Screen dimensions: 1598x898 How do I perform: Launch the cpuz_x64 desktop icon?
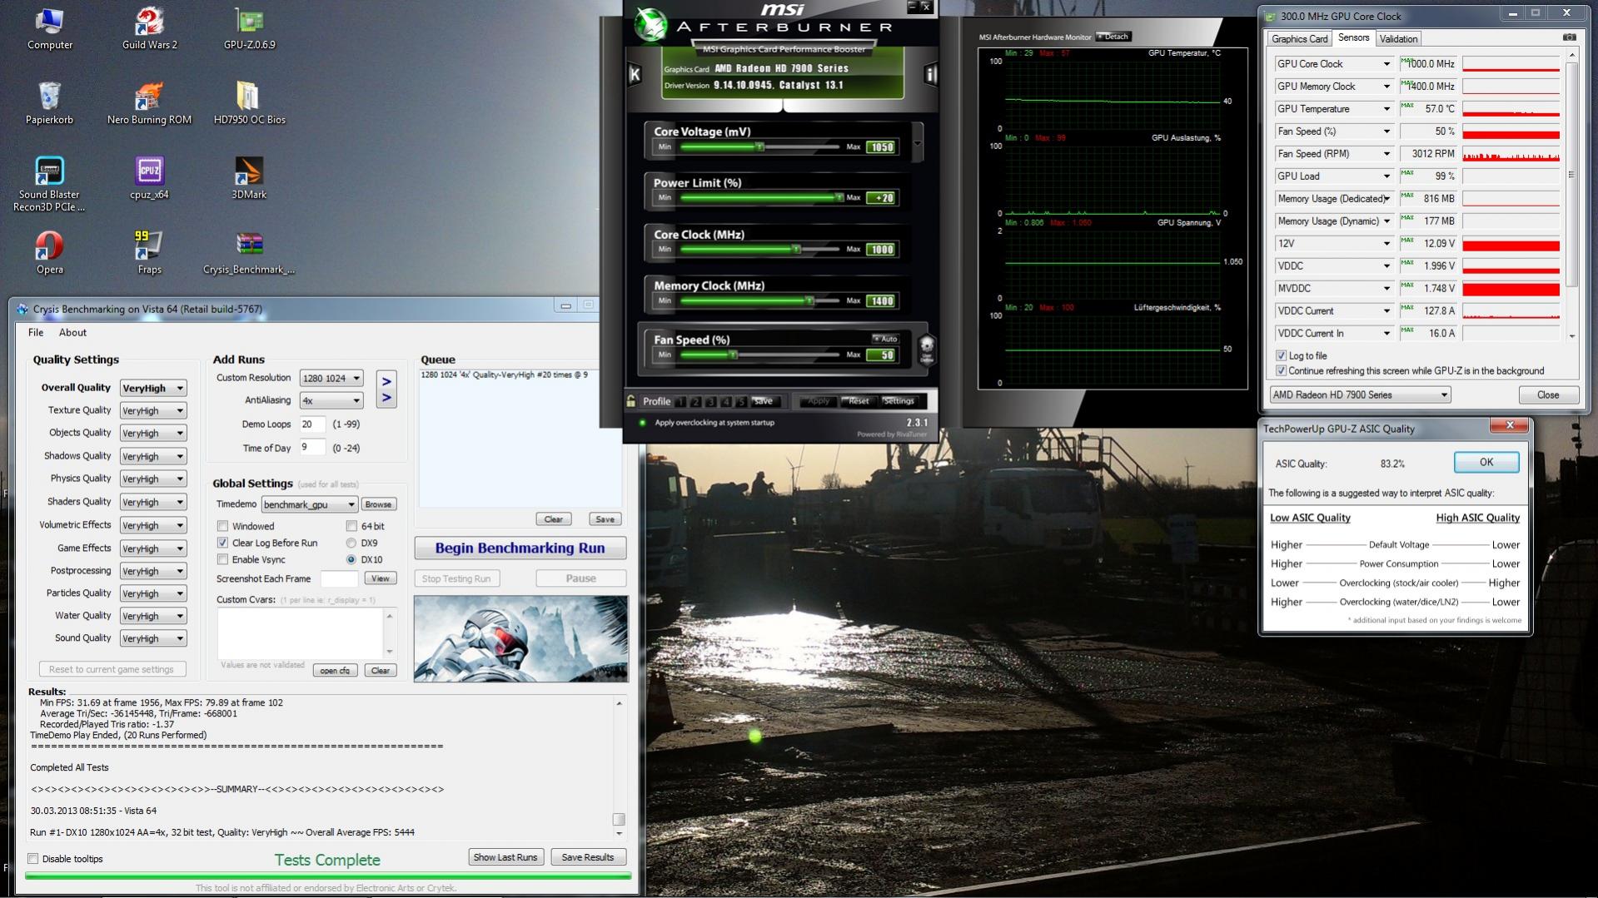pos(150,177)
